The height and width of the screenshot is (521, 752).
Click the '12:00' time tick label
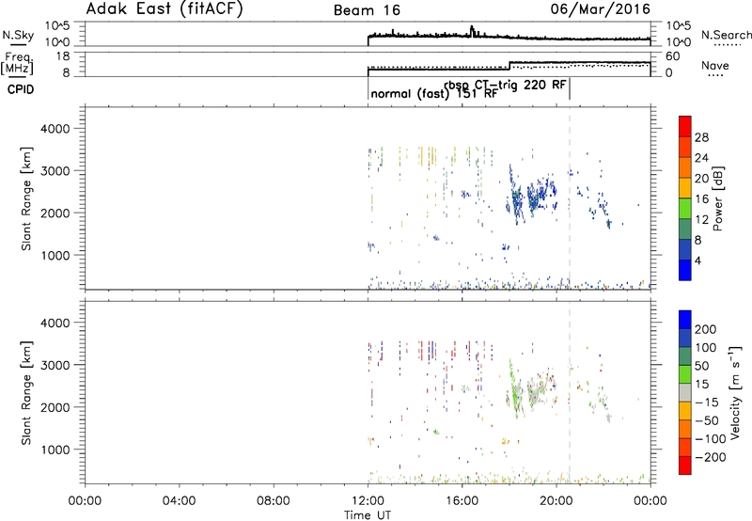click(368, 501)
